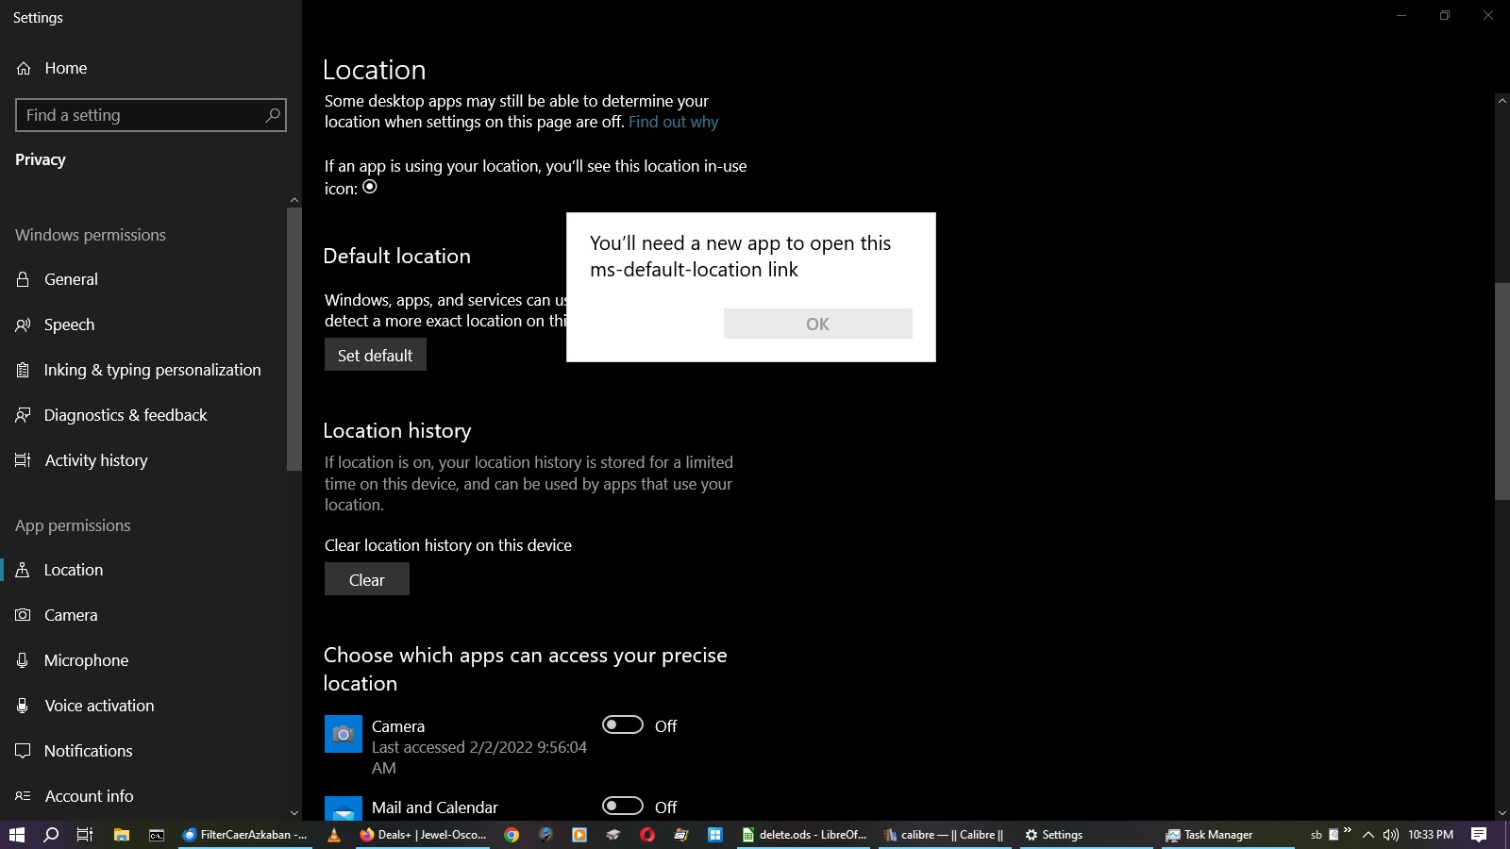Click the main page vertical scrollbar thumb

point(1502,391)
